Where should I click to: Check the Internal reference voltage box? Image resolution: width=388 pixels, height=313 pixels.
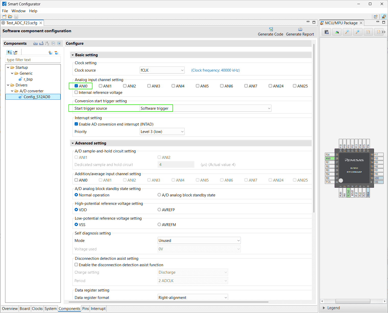(76, 92)
